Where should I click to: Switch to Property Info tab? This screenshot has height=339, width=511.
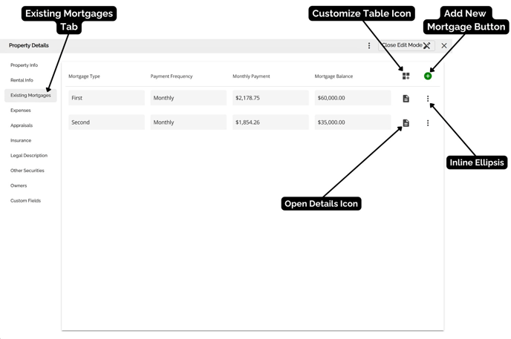point(24,65)
